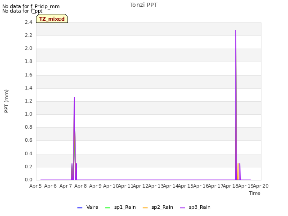The width and height of the screenshot is (288, 216).
Task: Click the Apr 5 x-axis tick label
Action: pos(35,186)
